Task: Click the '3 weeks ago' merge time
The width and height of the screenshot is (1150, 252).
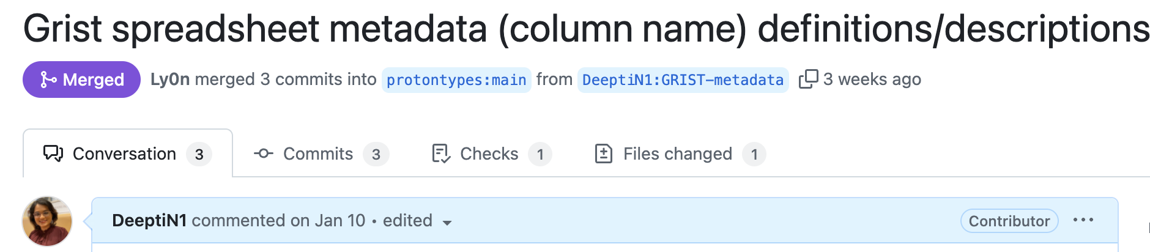Action: tap(872, 80)
